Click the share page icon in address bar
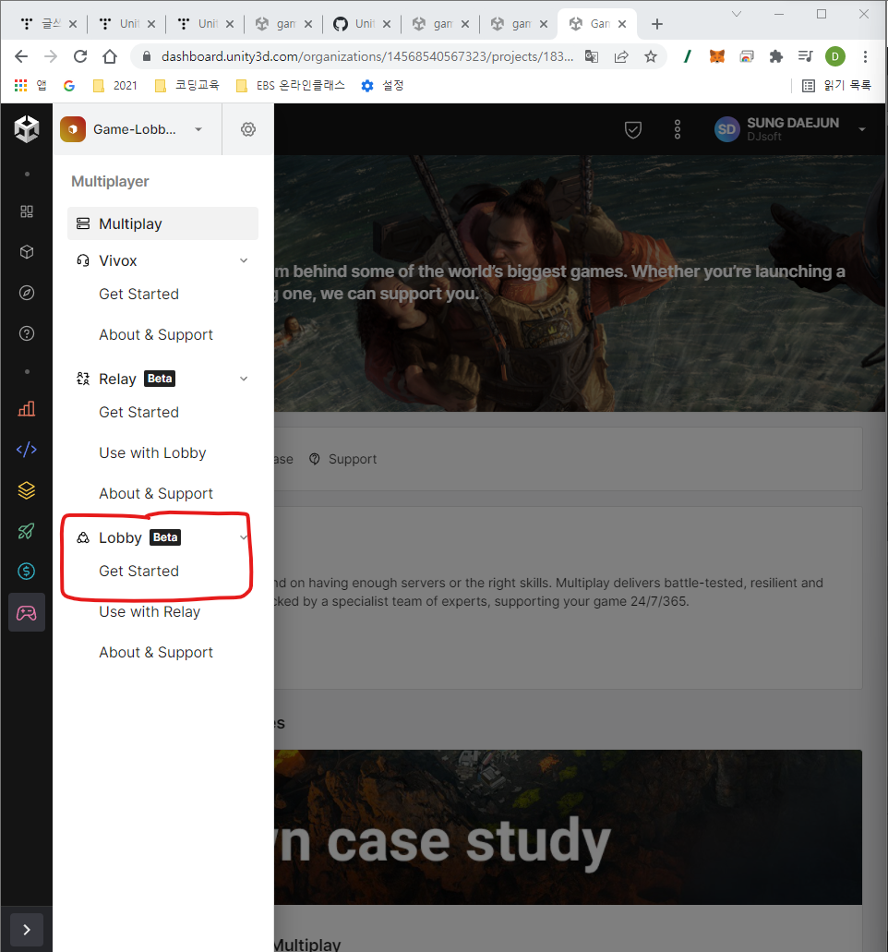This screenshot has height=952, width=888. 621,56
